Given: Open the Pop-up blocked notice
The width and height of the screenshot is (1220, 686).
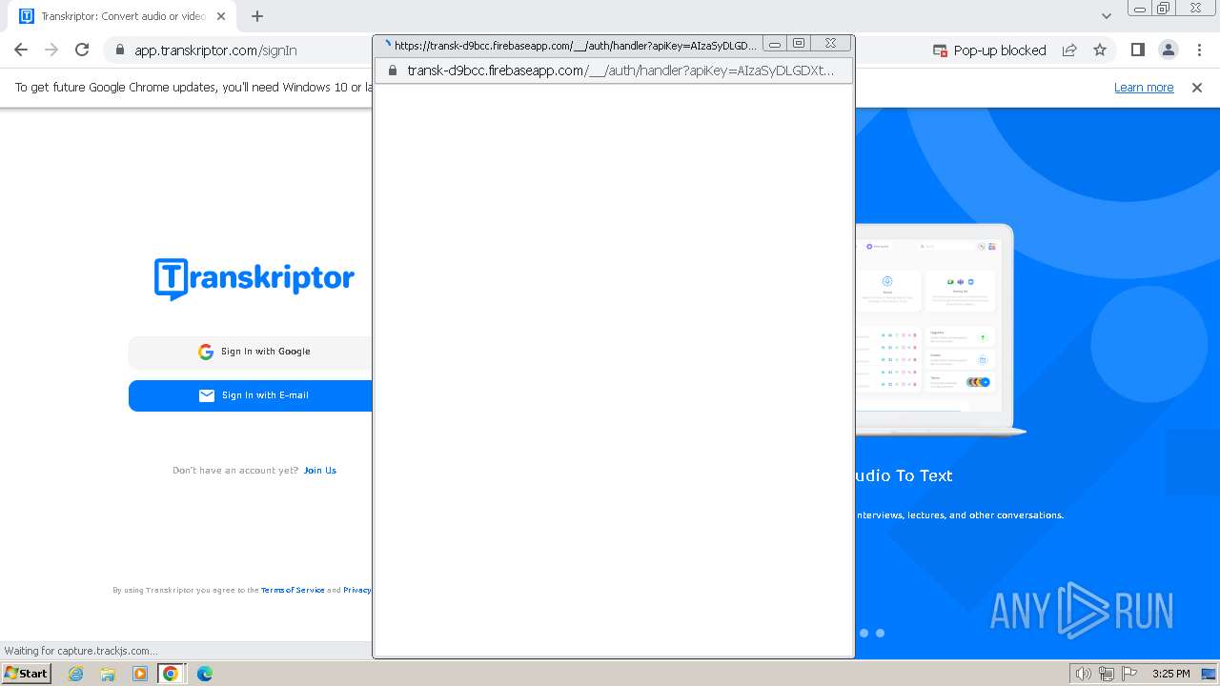Looking at the screenshot, I should point(989,50).
